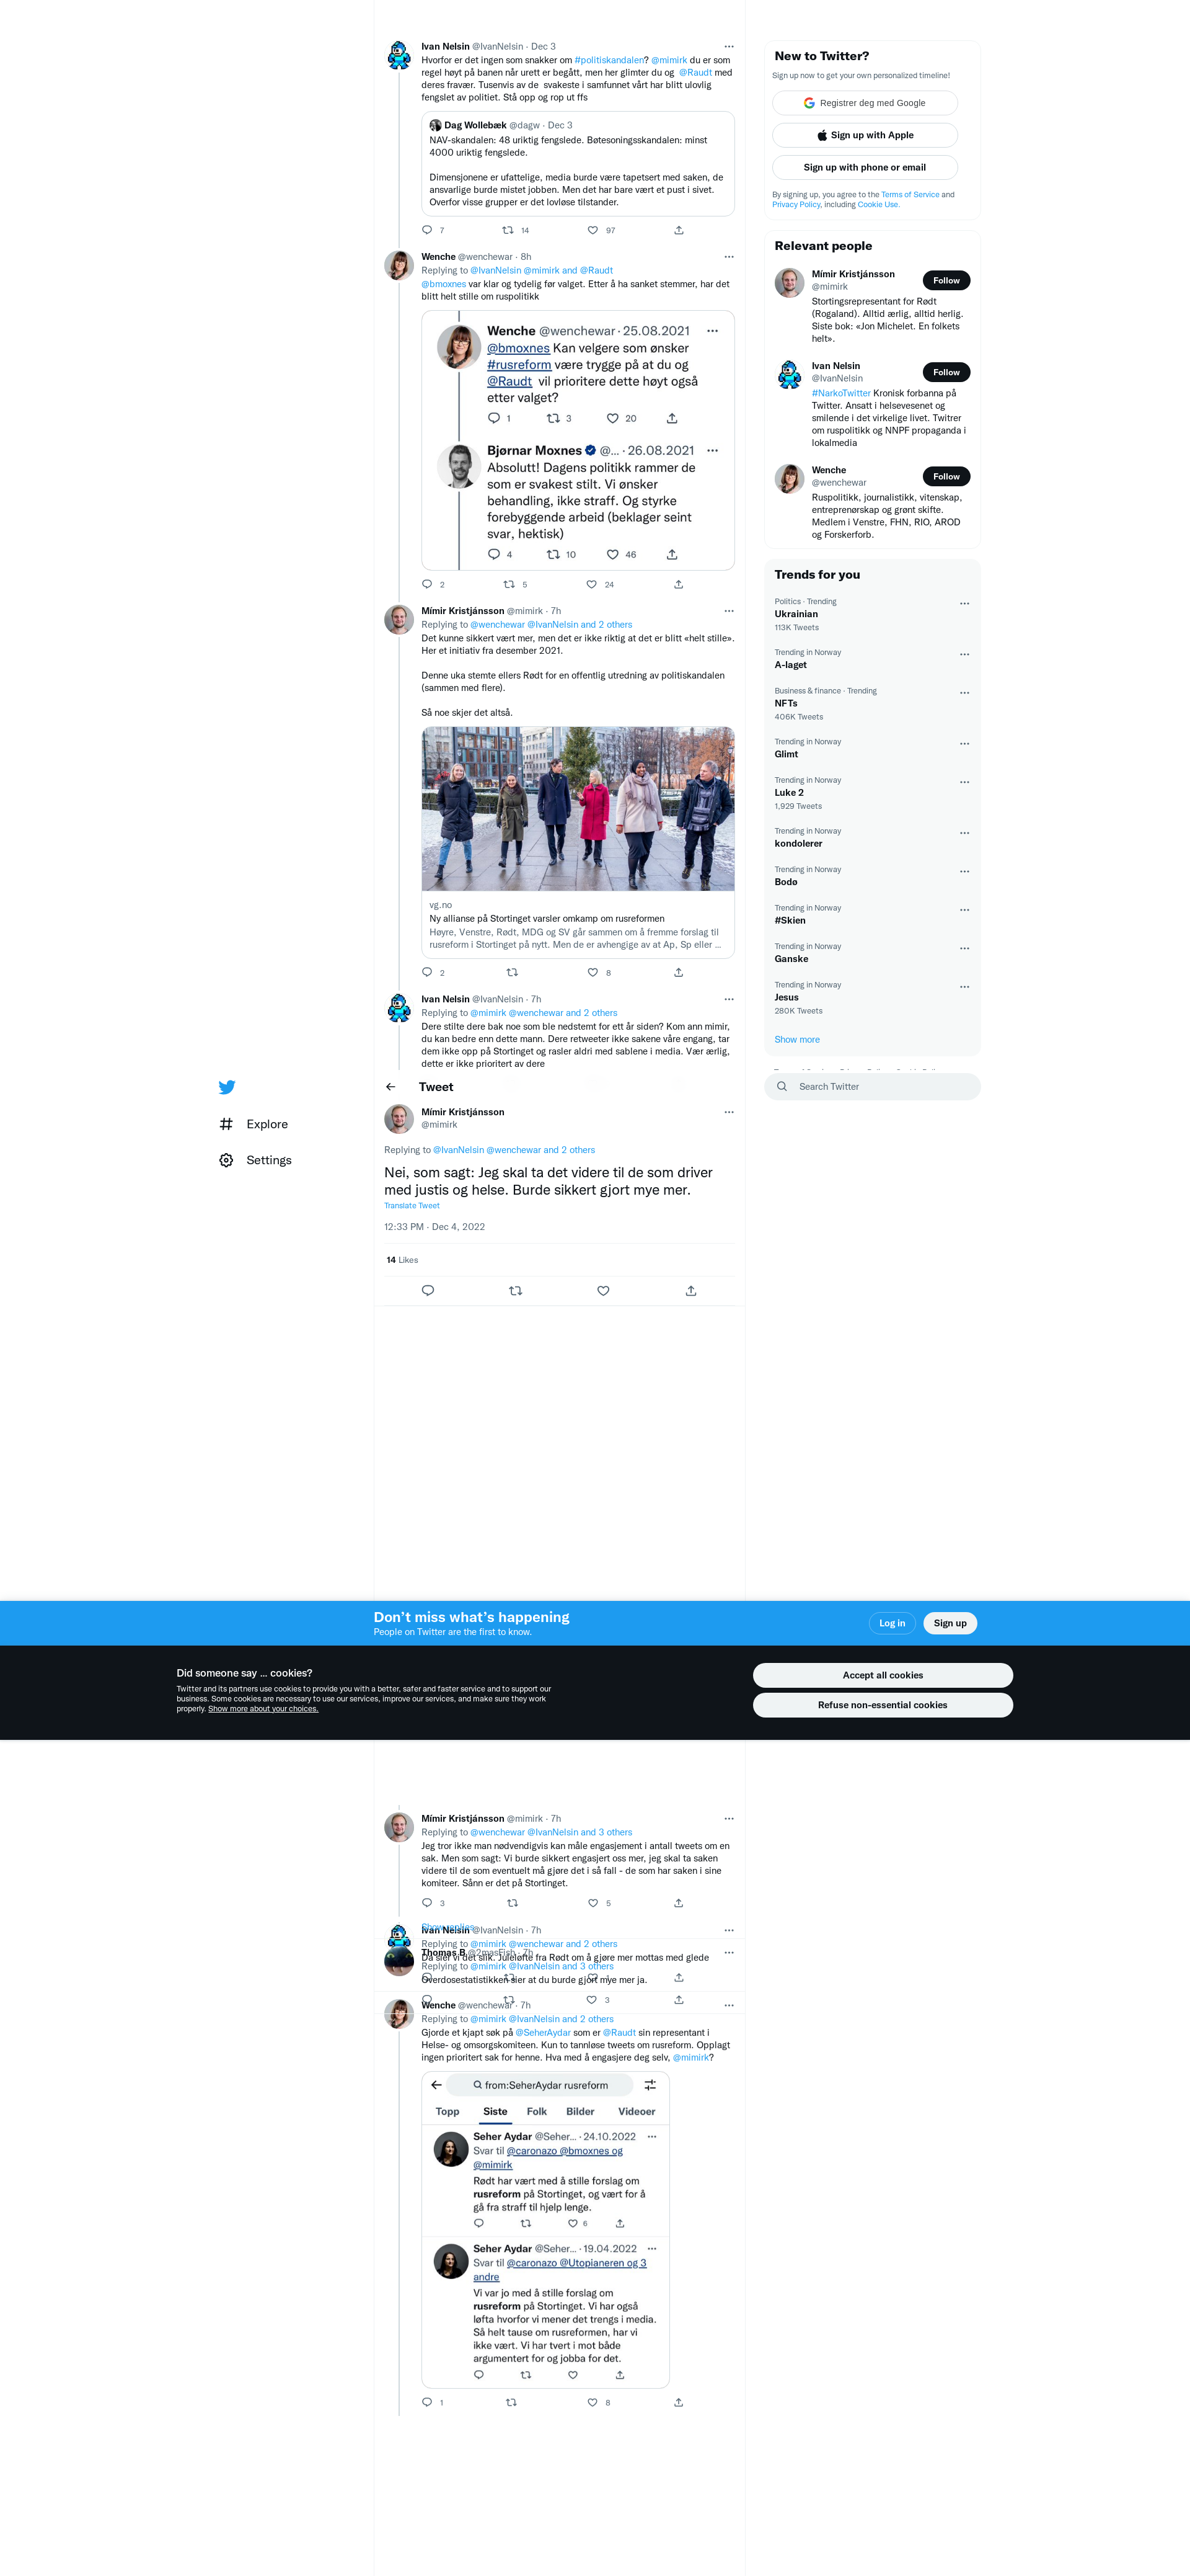
Task: Open options for Jesus trend
Action: (x=964, y=987)
